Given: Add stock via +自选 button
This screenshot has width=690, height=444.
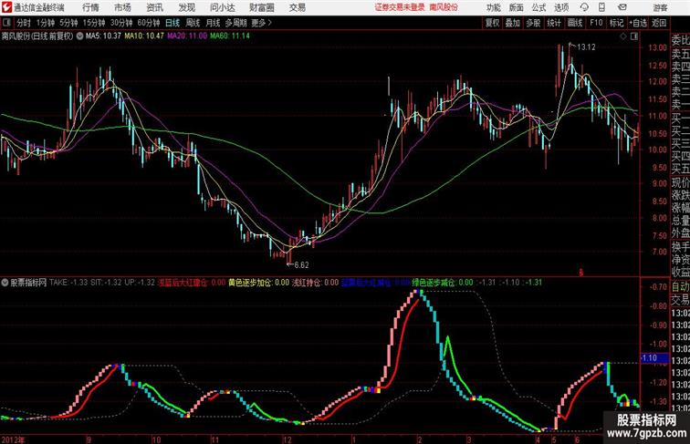Looking at the screenshot, I should point(638,23).
